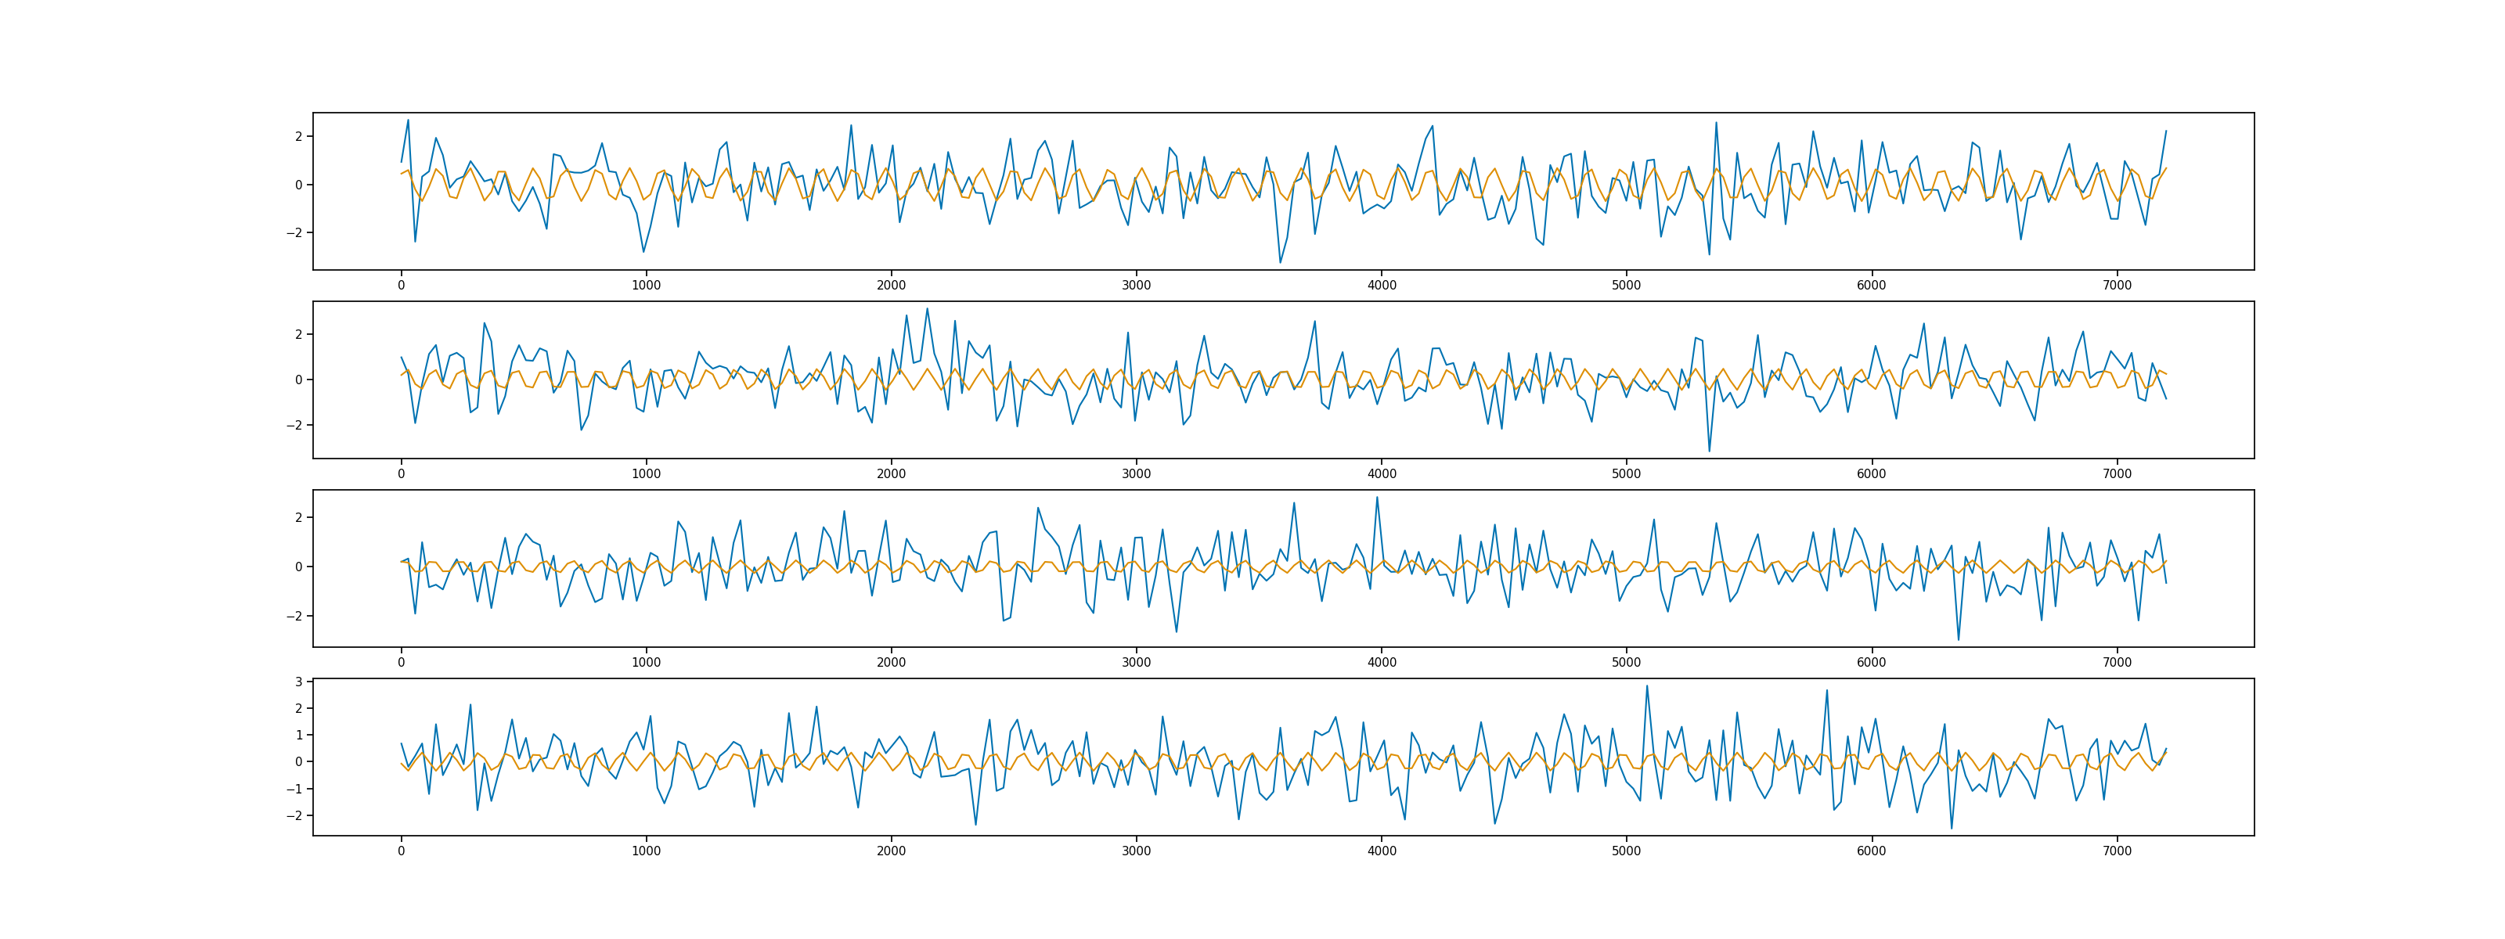Select x-axis tick 4000 under the second subplot
Screen dimensions: 2505x939
tap(1381, 474)
